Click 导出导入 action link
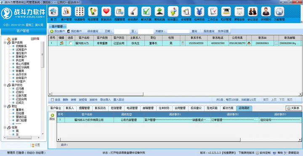 [x=105, y=100]
